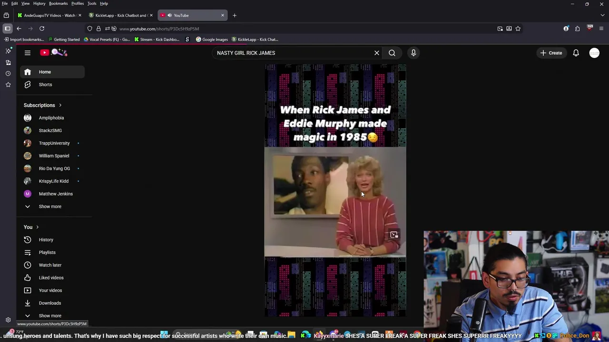Clear the search box with the X
This screenshot has width=609, height=342.
377,53
